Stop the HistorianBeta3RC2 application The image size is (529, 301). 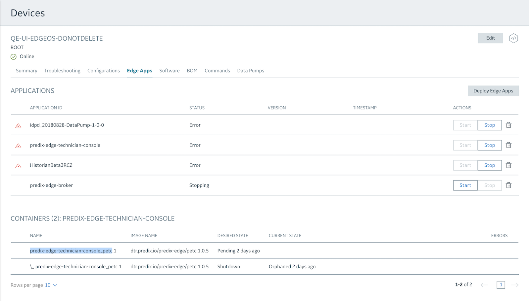(x=490, y=165)
